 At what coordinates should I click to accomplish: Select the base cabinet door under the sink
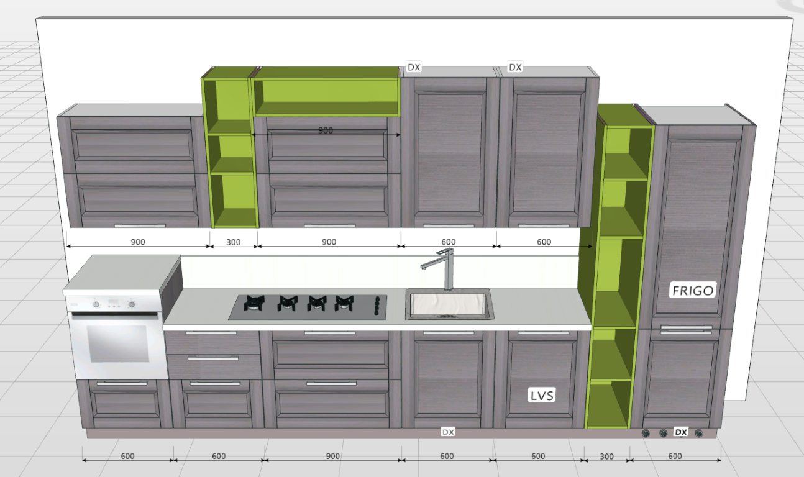(448, 379)
